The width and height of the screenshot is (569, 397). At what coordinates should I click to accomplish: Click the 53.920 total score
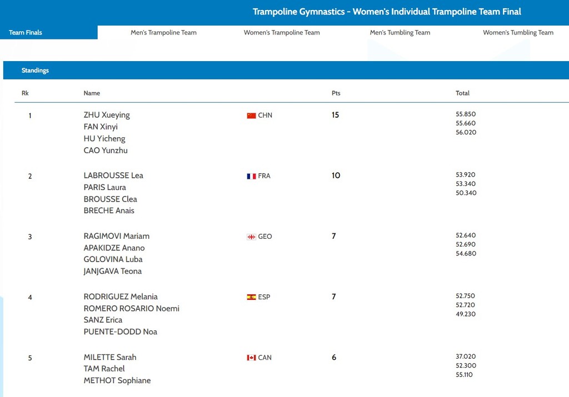pos(466,174)
